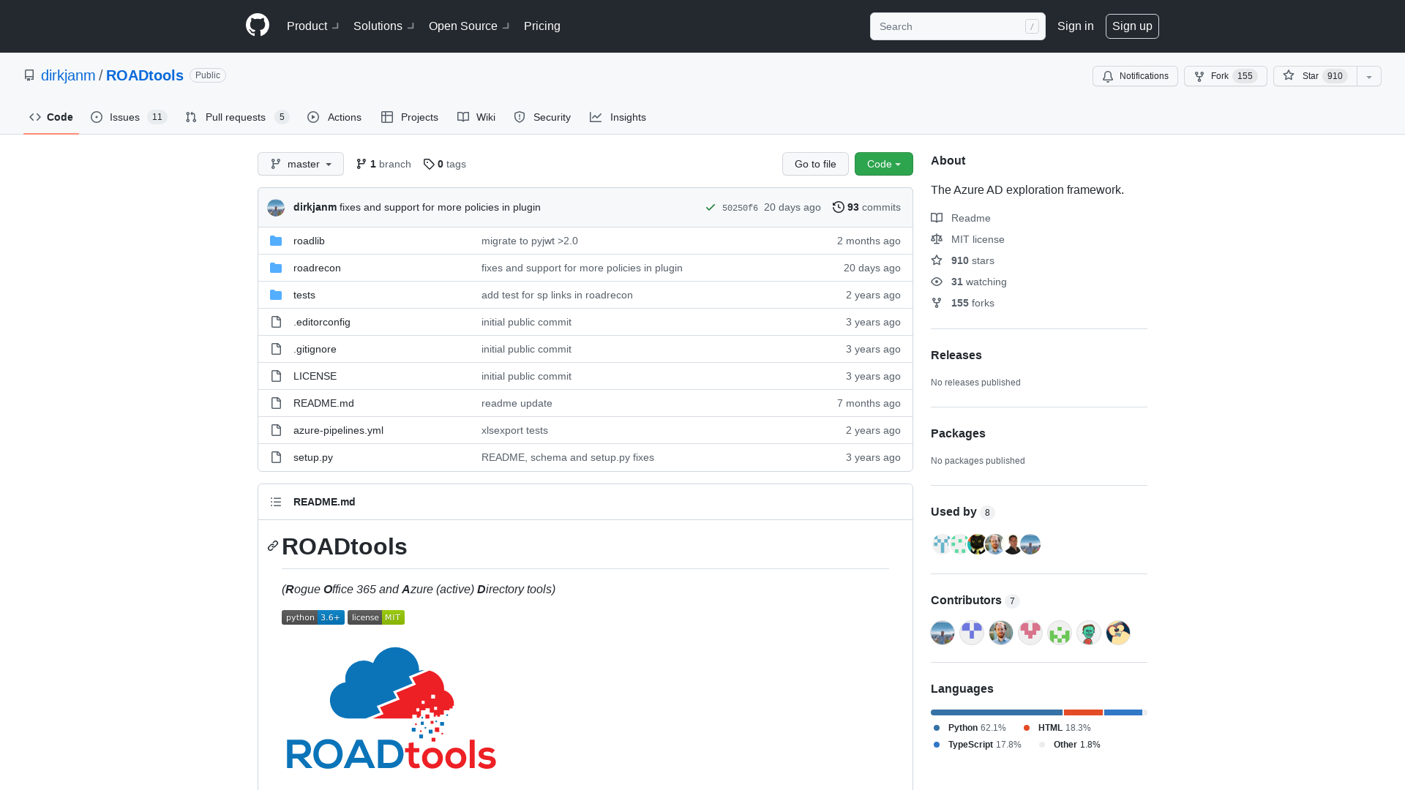Screen dimensions: 1405x790
Task: Click the star icon next to 910 stars
Action: click(937, 260)
